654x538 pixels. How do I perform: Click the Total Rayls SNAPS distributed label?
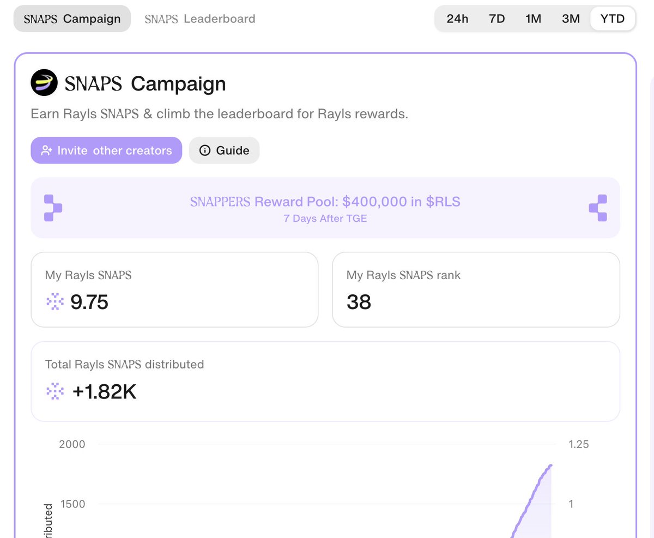pos(124,364)
